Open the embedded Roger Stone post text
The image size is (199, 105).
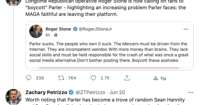[109, 52]
